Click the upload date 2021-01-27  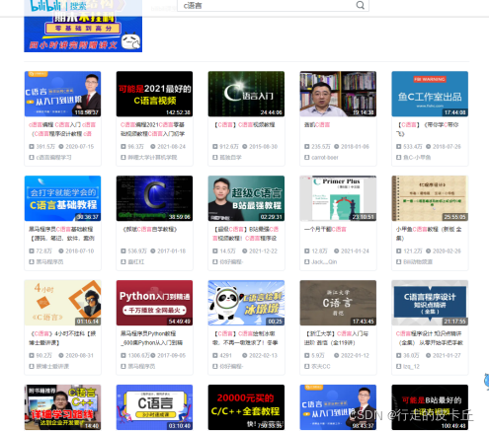[x=447, y=356]
